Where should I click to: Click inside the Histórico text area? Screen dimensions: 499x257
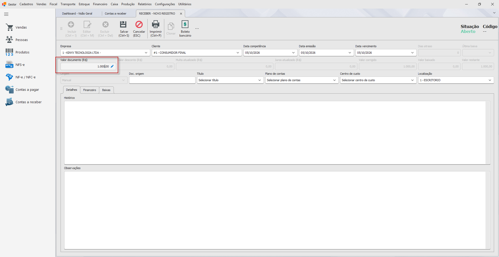click(277, 133)
